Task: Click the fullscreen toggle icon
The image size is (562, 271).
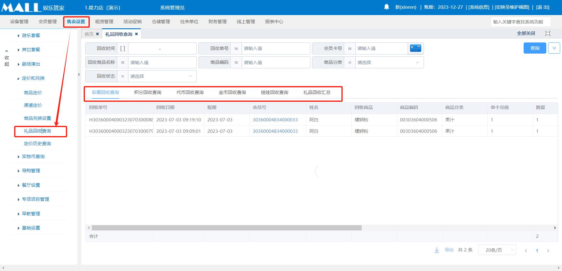Action: coord(548,33)
